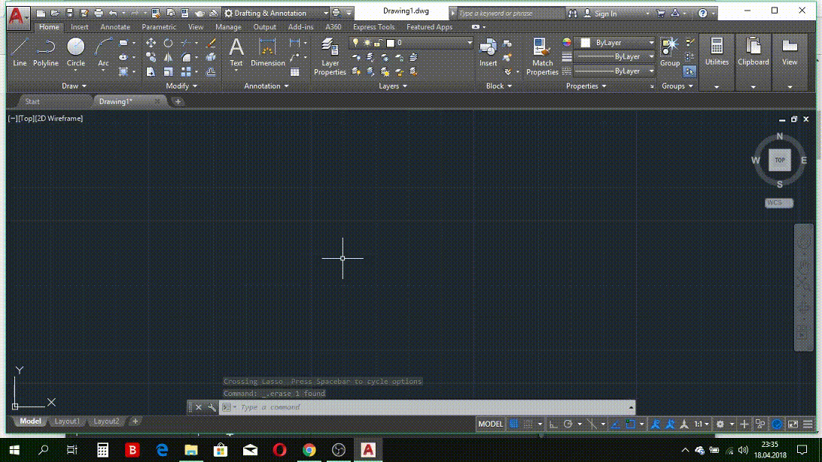Toggle Clean Screen mode
This screenshot has height=462, width=822.
tap(793, 424)
